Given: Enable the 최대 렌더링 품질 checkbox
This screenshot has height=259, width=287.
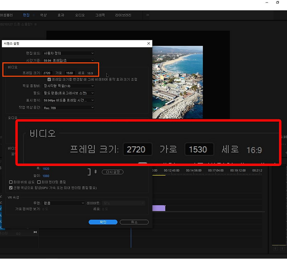Looking at the screenshot, I should (38, 182).
